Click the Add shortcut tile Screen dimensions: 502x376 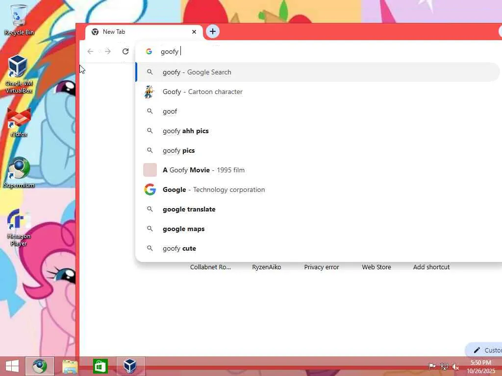(x=431, y=267)
